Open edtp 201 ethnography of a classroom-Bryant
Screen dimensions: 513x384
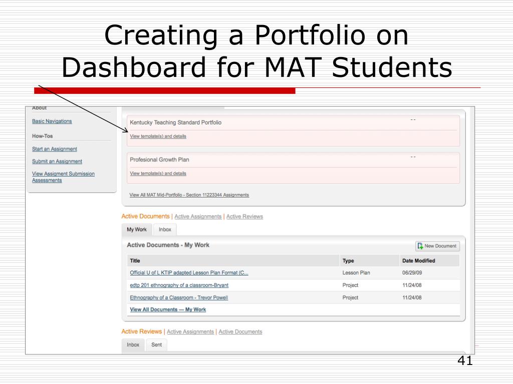coord(179,285)
